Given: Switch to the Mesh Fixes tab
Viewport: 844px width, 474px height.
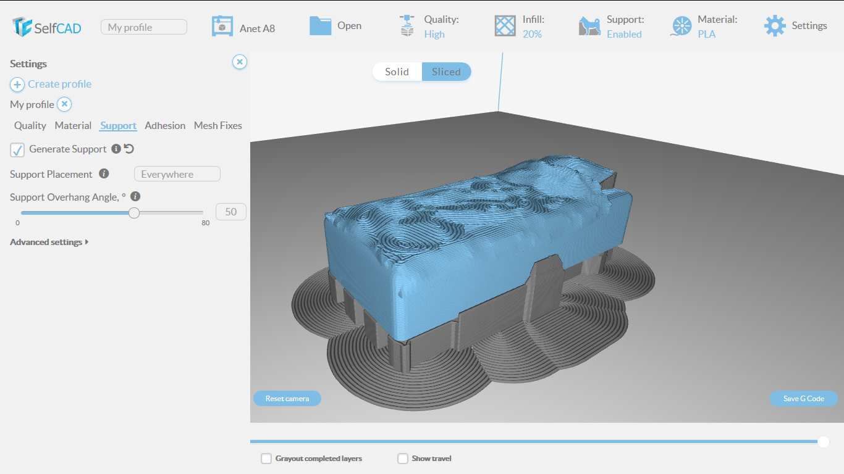Looking at the screenshot, I should tap(218, 125).
